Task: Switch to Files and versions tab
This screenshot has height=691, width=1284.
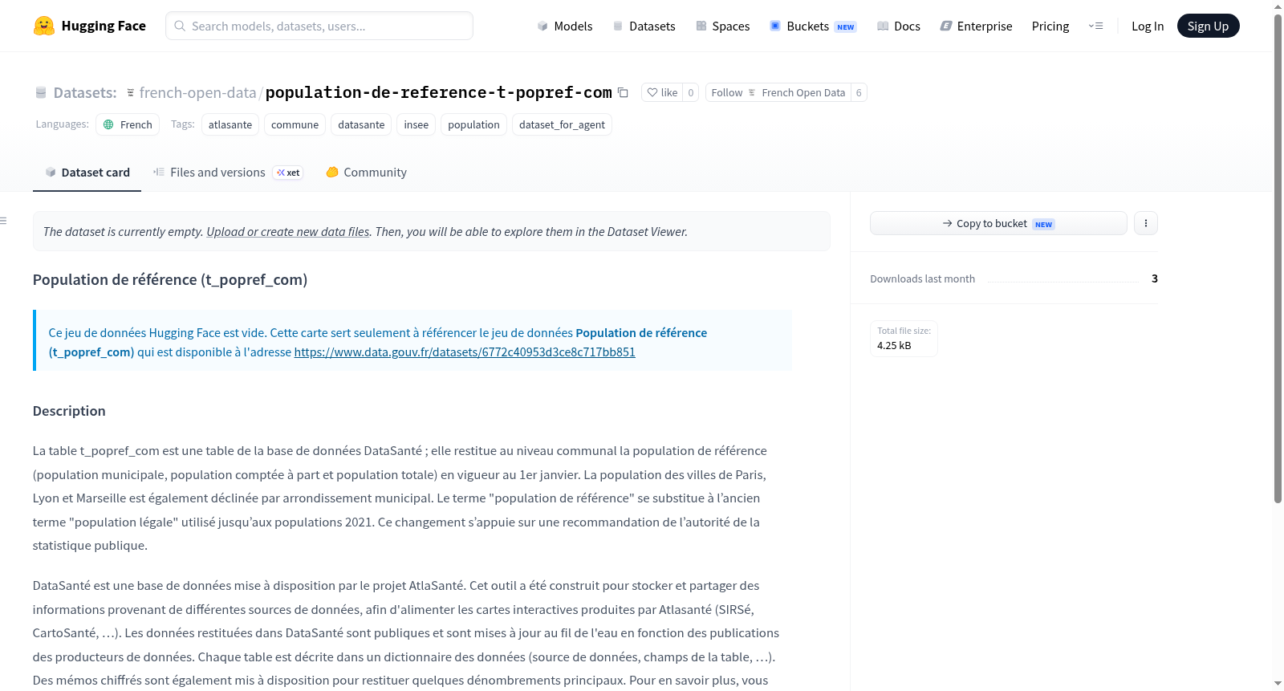Action: point(228,173)
